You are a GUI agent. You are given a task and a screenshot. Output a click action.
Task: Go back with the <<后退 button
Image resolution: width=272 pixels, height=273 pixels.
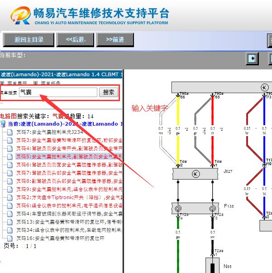[75, 40]
